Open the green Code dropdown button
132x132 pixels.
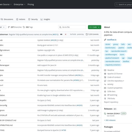coord(95,27)
